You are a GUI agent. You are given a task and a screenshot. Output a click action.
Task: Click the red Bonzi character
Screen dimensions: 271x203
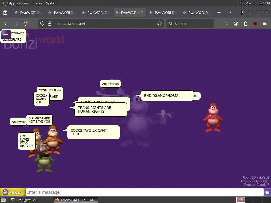tap(213, 117)
